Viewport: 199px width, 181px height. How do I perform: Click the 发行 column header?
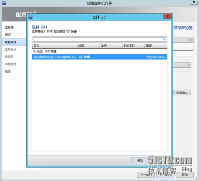pos(111,46)
